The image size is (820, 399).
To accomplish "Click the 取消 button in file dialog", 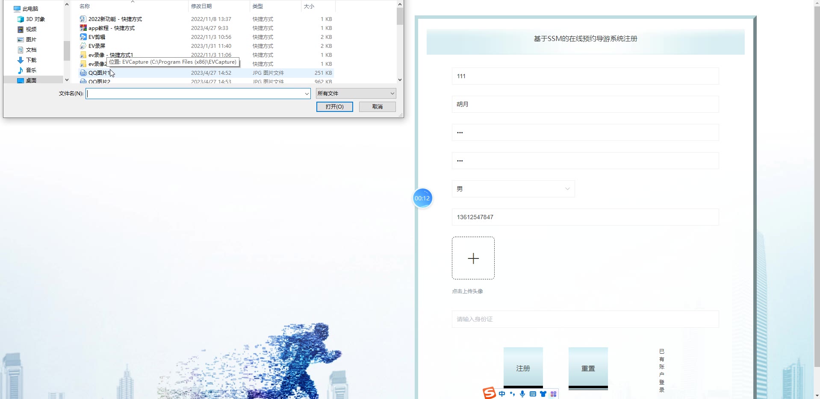I will click(x=377, y=107).
